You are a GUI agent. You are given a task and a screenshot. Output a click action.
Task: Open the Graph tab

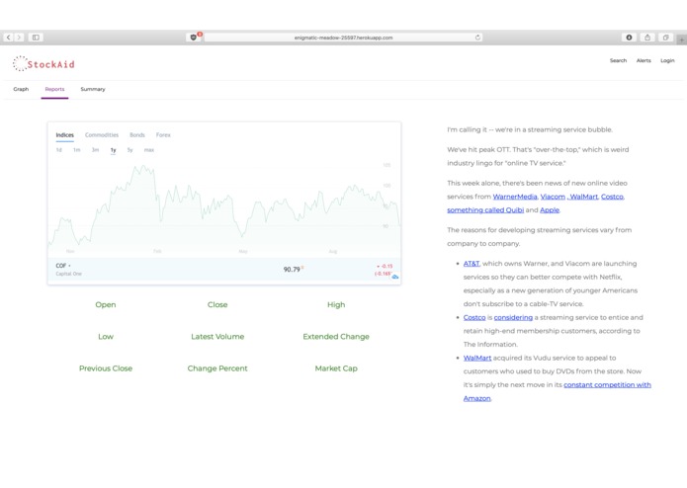pyautogui.click(x=21, y=89)
